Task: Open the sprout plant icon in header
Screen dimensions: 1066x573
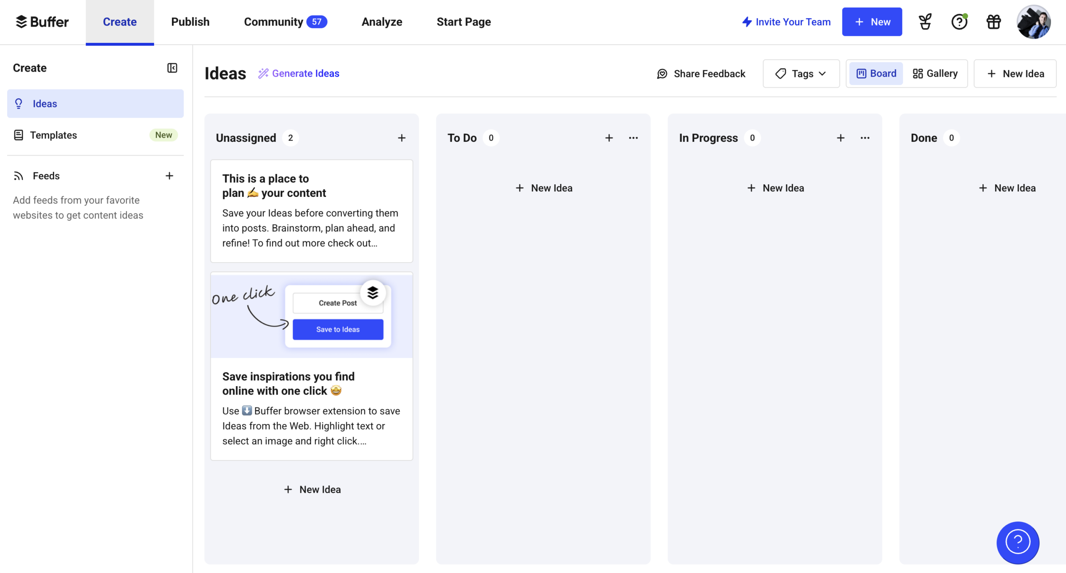Action: (x=925, y=22)
